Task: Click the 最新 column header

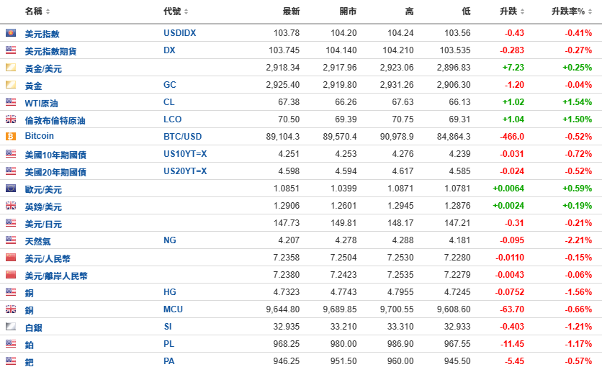Action: [x=291, y=12]
